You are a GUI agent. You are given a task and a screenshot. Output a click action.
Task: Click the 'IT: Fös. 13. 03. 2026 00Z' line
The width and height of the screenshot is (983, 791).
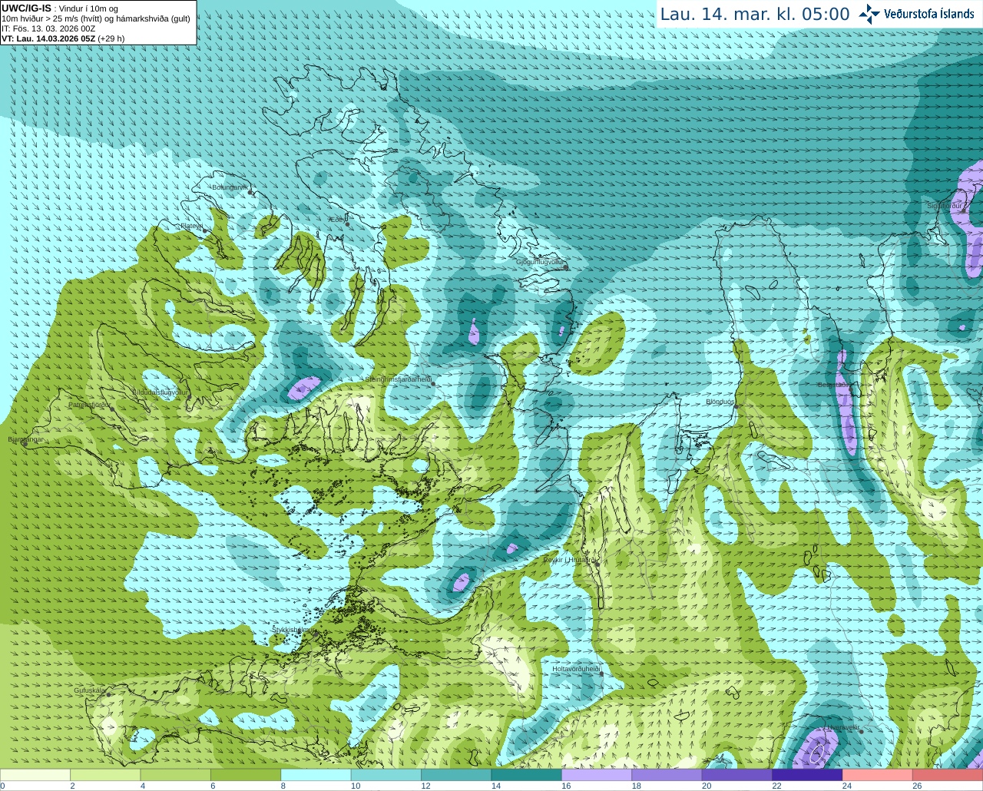[48, 28]
